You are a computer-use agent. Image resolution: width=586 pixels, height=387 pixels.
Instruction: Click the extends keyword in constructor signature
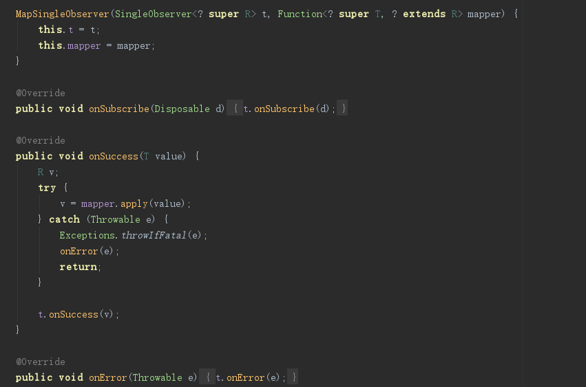pyautogui.click(x=424, y=14)
